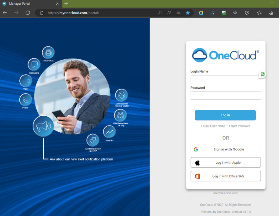Open the Forgot Password link
This screenshot has width=279, height=216.
(x=239, y=126)
